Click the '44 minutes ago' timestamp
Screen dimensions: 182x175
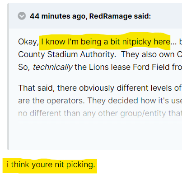click(x=58, y=16)
